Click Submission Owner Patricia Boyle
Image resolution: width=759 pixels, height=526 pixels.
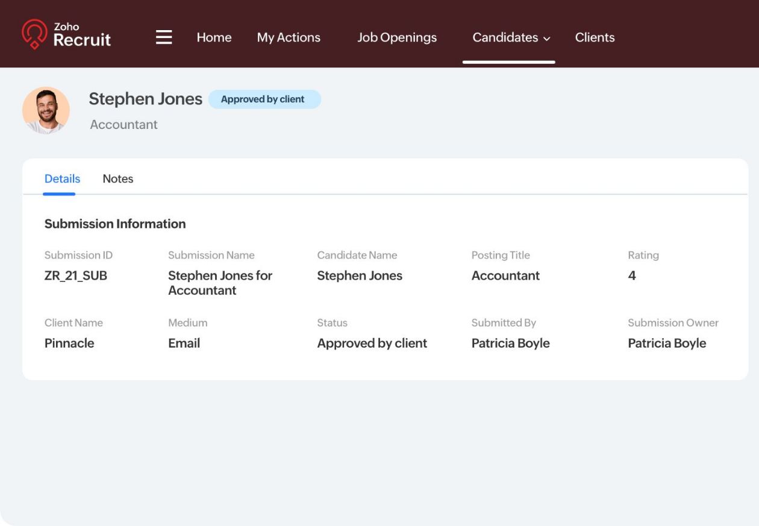[x=667, y=343]
